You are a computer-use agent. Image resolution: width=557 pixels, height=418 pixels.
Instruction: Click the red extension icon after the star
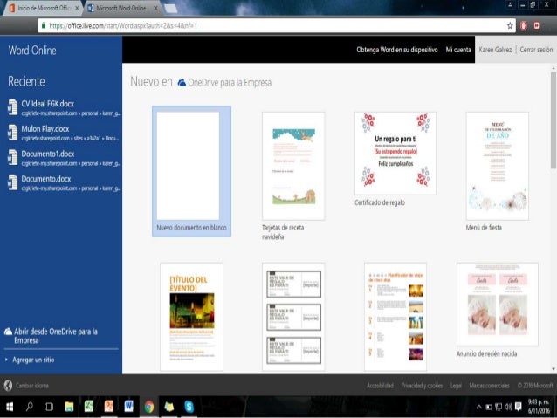[x=524, y=25]
